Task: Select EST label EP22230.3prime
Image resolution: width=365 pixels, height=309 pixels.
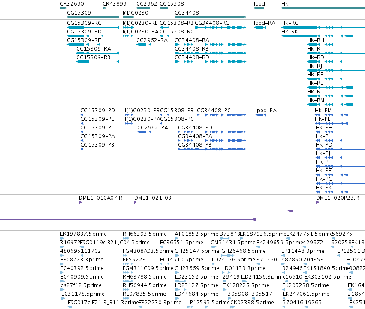Action: tap(160, 303)
